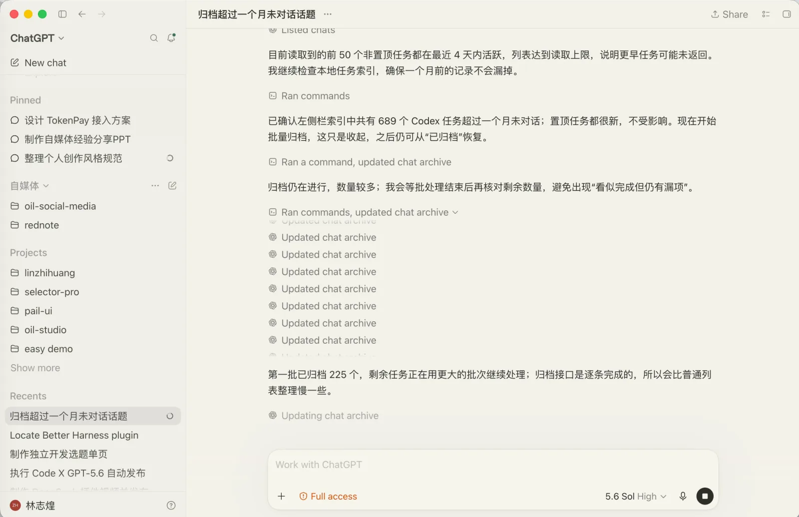Screen dimensions: 799x517
Task: Create new chat in 自媒体 section
Action: point(172,186)
